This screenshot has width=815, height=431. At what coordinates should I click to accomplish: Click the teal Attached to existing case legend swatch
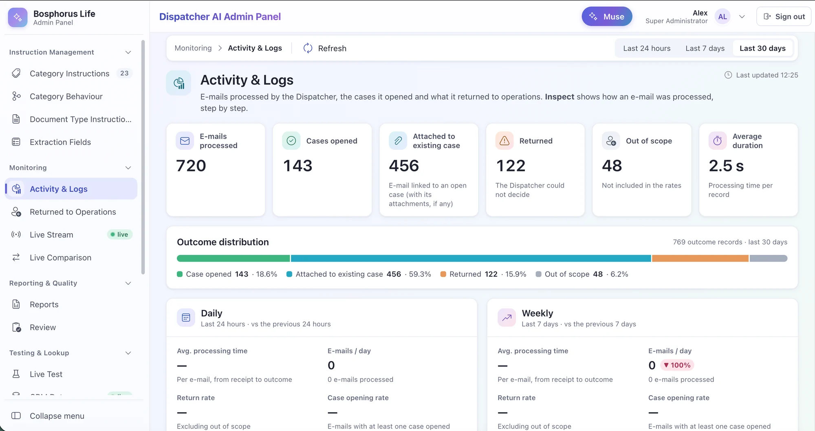click(x=289, y=274)
